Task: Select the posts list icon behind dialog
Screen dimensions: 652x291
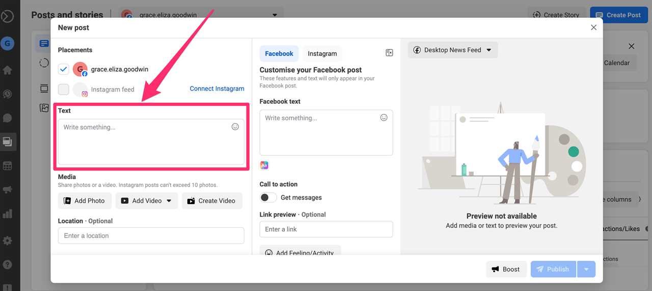Action: (x=44, y=44)
